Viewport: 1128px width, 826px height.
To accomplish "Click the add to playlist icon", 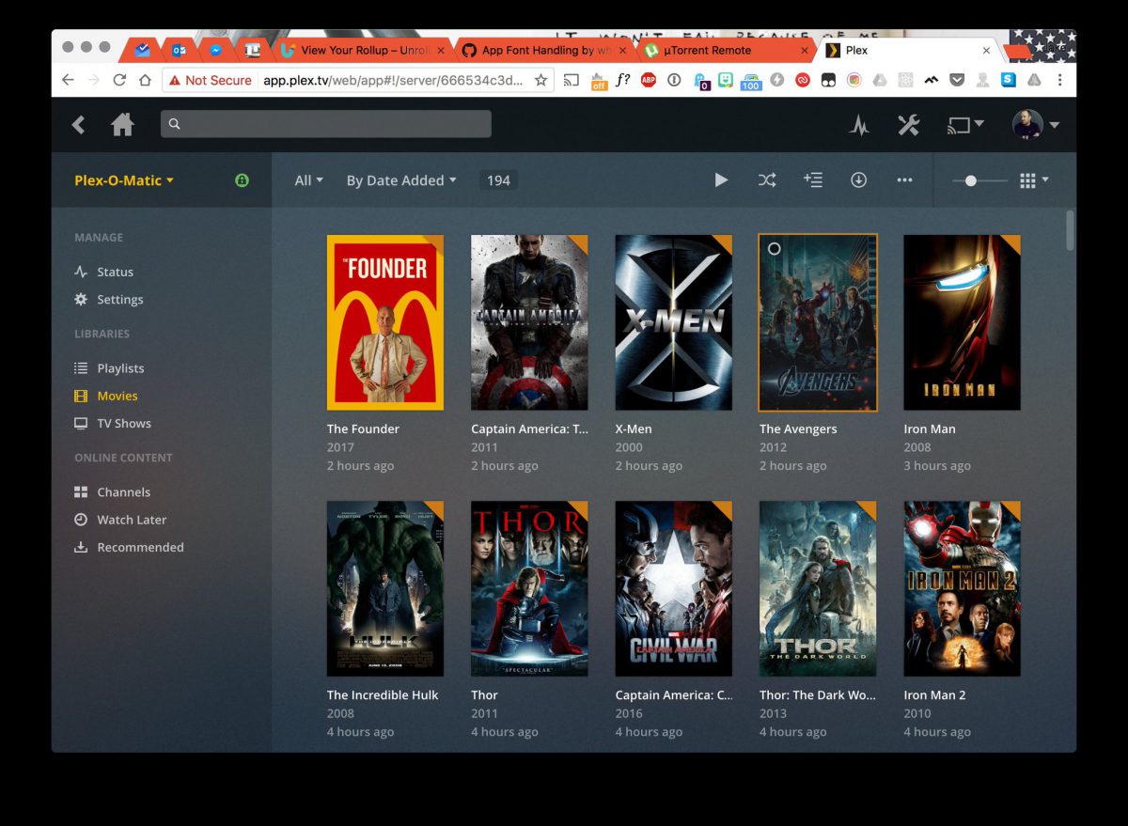I will click(x=813, y=179).
